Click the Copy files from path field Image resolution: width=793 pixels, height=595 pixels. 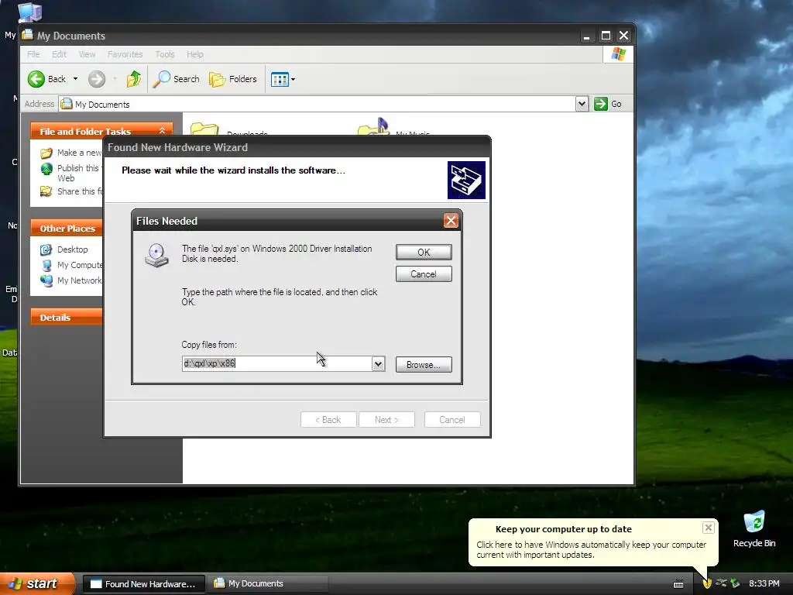point(277,364)
